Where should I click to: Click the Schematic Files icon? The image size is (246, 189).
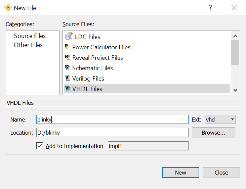point(68,68)
